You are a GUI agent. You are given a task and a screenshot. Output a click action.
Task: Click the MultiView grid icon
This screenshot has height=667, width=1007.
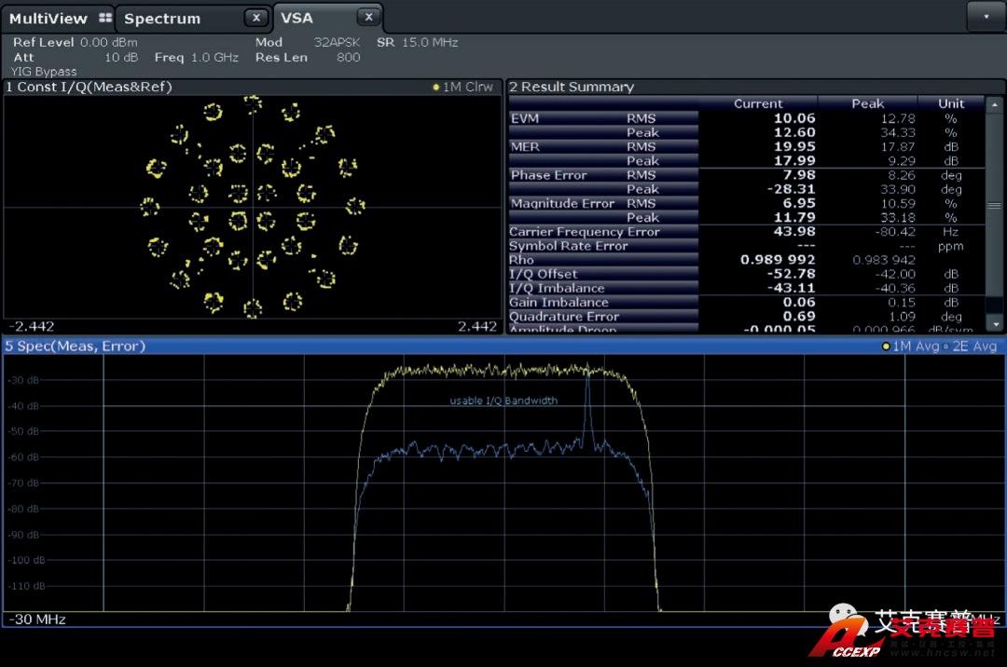[x=104, y=19]
